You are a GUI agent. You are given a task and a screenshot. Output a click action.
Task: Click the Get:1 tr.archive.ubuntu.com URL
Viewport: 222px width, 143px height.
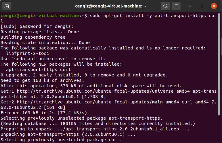click(64, 91)
